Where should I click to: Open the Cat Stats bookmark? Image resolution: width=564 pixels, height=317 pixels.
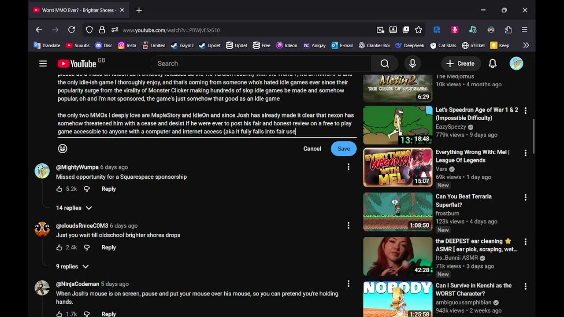click(443, 45)
